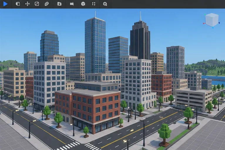Viewport: 225px width, 150px height.
Task: Choose the scale tool square icon
Action: 37,4
